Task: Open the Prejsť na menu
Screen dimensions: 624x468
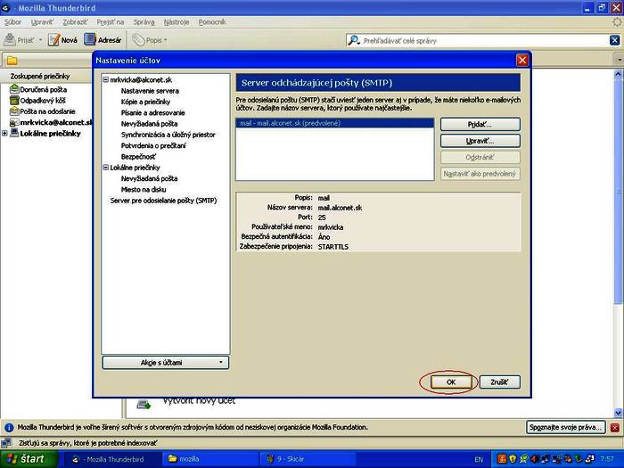Action: coord(111,22)
